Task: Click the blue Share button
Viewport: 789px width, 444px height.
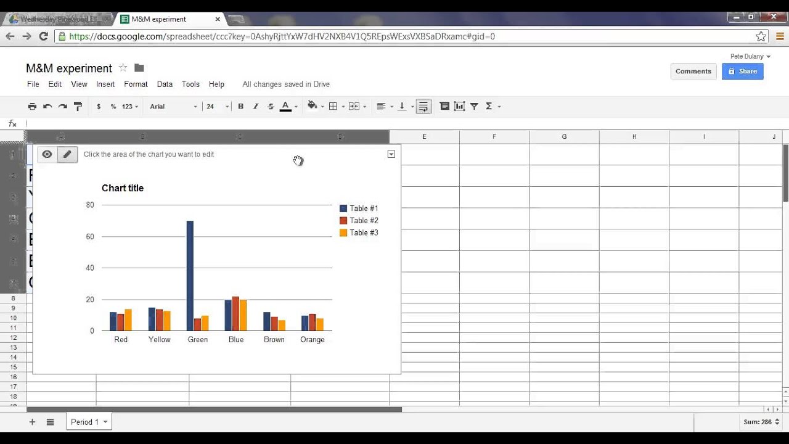Action: (x=743, y=72)
